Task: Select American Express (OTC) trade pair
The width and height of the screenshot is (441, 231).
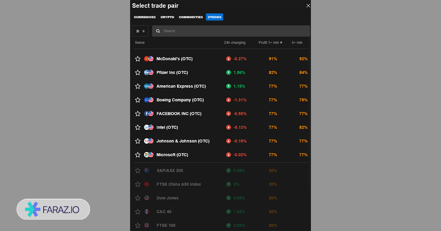Action: pos(181,86)
